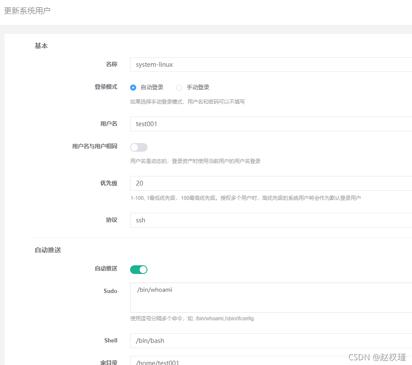Open the 协议 field showing ssh

coord(271,220)
